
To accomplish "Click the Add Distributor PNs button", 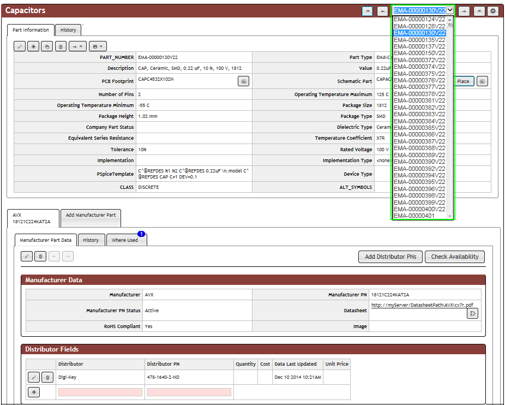I will click(390, 257).
